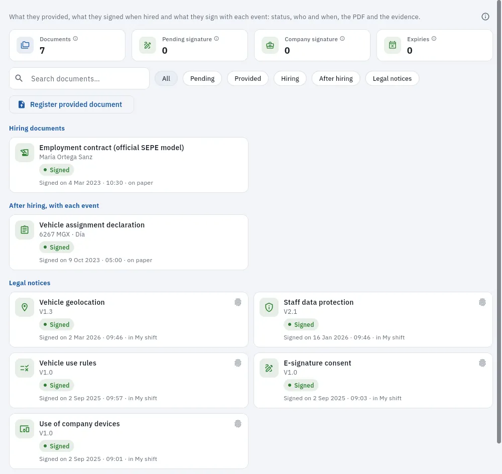Select the Legal notices filter chip

pos(392,78)
